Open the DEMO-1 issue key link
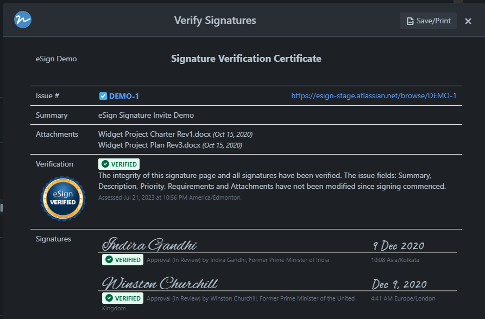The width and height of the screenshot is (485, 319). coord(124,96)
